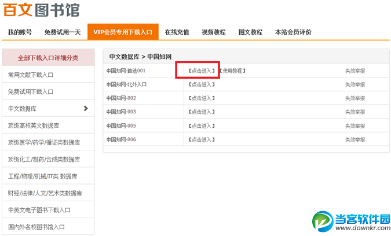
Task: Click 失效举报 for 中国知网-005
Action: [355, 126]
